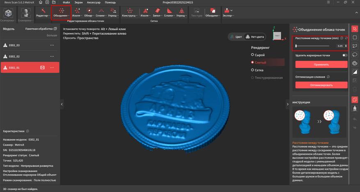Select the Обнар overlap detection tool

[89, 13]
